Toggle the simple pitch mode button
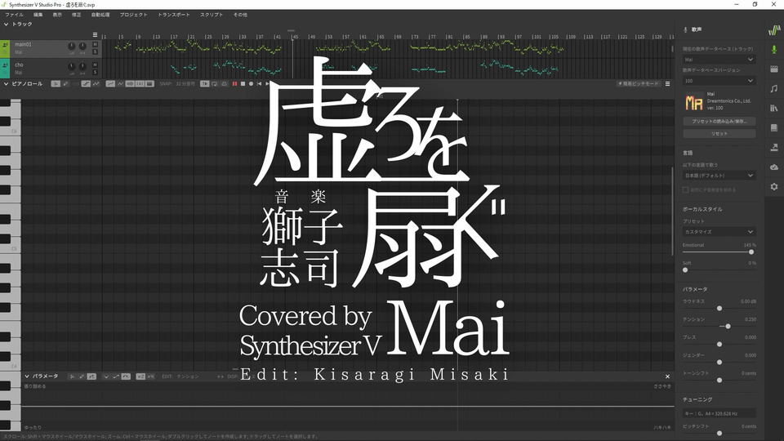Screen dimensions: 784x441 [639, 84]
